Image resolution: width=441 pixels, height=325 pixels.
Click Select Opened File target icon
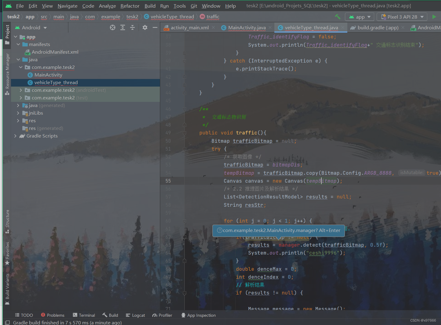click(113, 27)
